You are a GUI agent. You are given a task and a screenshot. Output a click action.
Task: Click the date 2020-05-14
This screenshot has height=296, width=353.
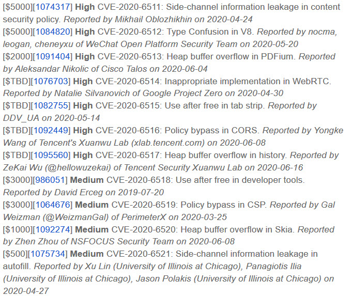pos(77,118)
